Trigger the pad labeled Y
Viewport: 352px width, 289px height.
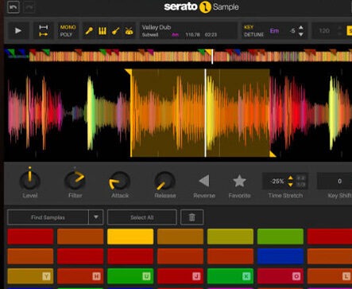pos(30,276)
